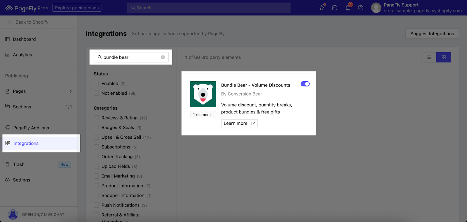Image resolution: width=467 pixels, height=222 pixels.
Task: Click the Suggest Integrations button
Action: coord(432,34)
